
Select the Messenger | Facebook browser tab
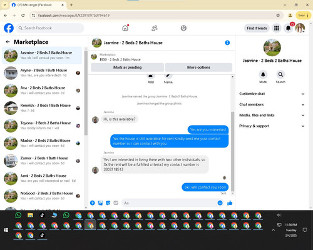click(x=38, y=5)
